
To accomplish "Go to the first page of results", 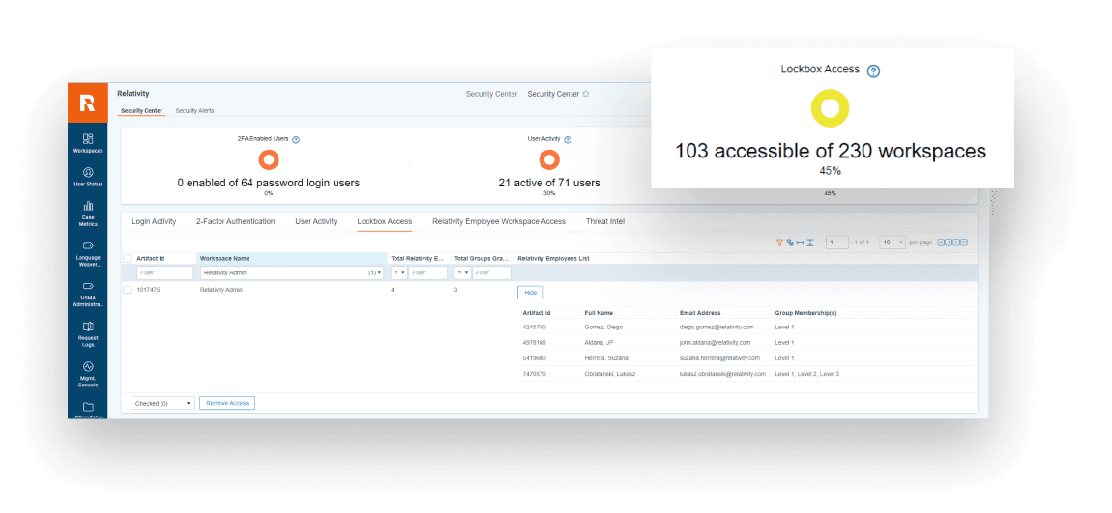I will pyautogui.click(x=941, y=242).
